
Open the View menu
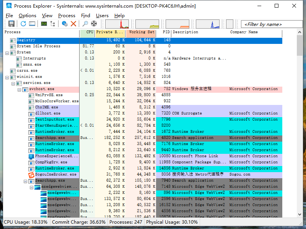47,16
